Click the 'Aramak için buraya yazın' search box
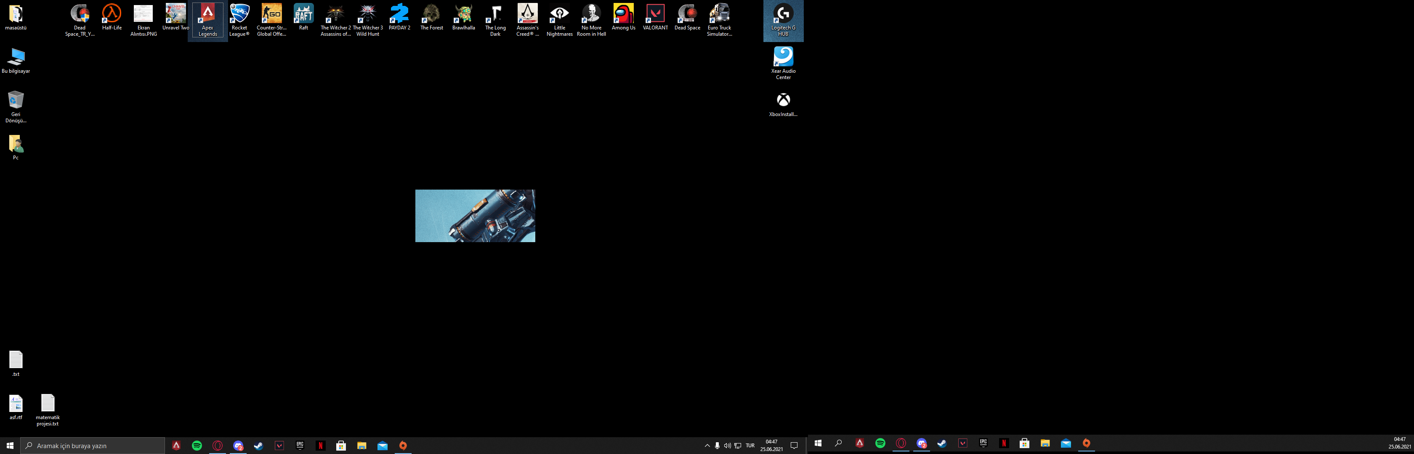 93,446
